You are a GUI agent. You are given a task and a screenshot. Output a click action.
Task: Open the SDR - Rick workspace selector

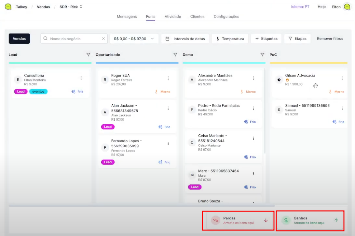point(71,7)
